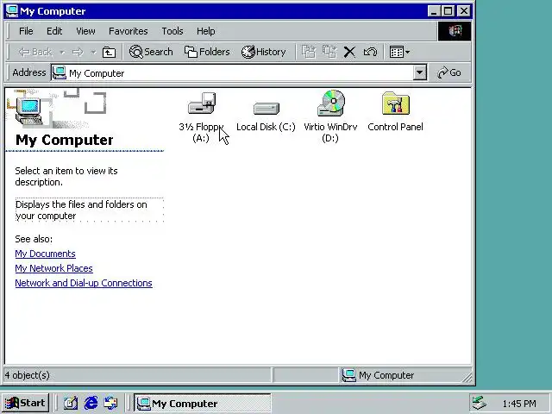
Task: Open the Help menu
Action: [x=205, y=31]
